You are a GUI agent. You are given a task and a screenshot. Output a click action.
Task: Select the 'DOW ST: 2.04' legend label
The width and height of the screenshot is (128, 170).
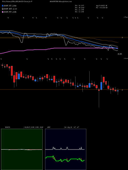(x=10, y=6)
